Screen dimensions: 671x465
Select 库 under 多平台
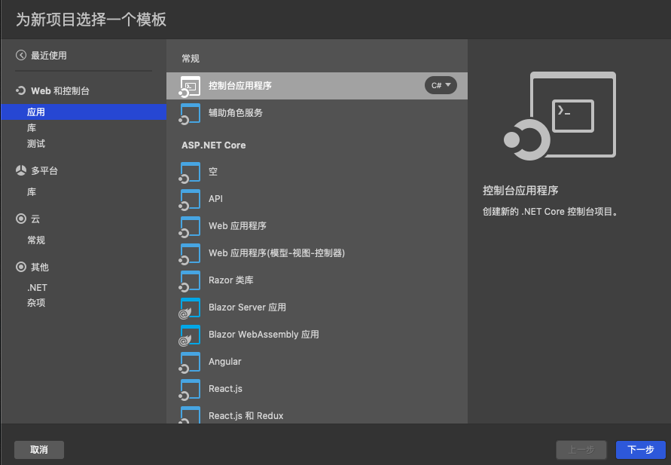32,192
